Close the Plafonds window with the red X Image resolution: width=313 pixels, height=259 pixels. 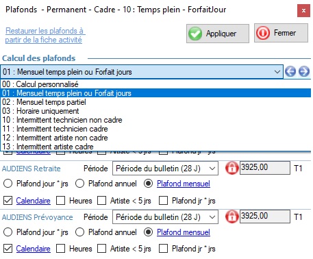click(303, 10)
